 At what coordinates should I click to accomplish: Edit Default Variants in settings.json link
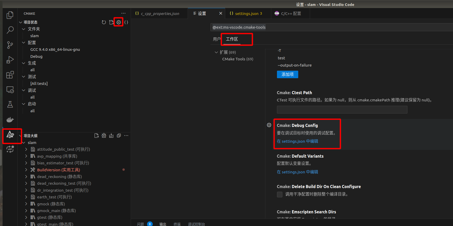coord(297,172)
